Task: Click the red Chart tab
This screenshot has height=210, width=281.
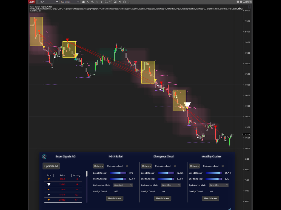Action: pos(32,2)
